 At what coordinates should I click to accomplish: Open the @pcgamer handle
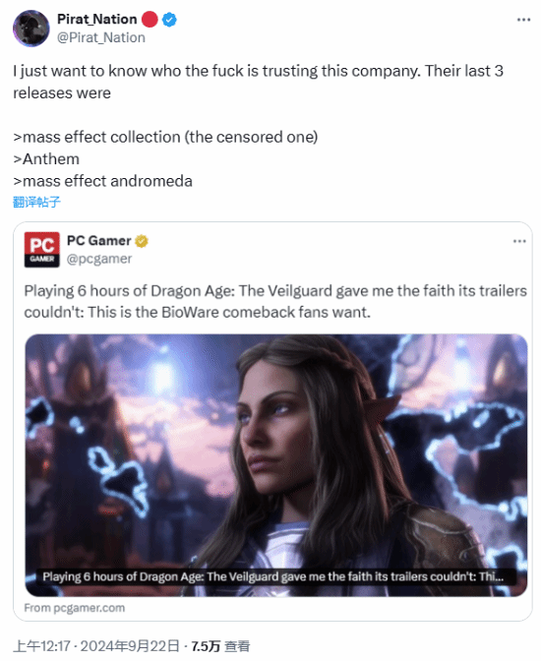coord(99,259)
